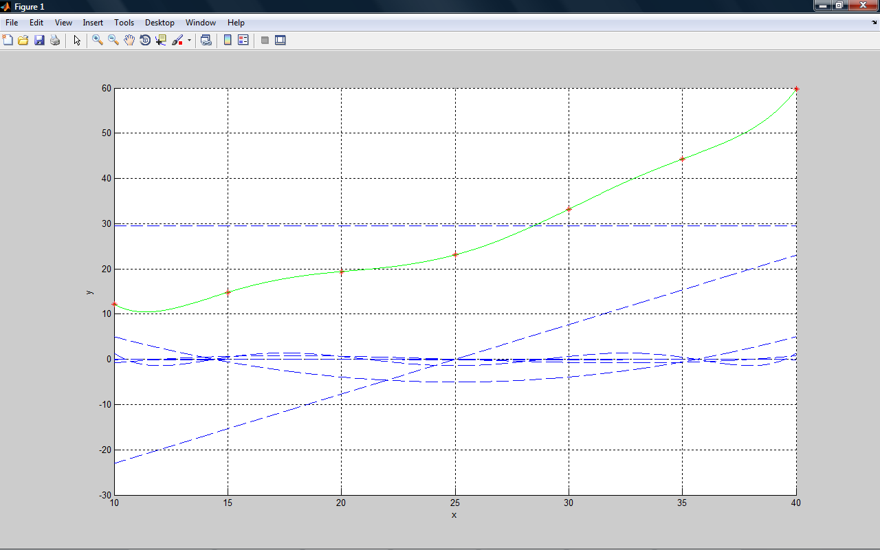Insert a colorbar from toolbar
The width and height of the screenshot is (880, 550).
pos(228,41)
